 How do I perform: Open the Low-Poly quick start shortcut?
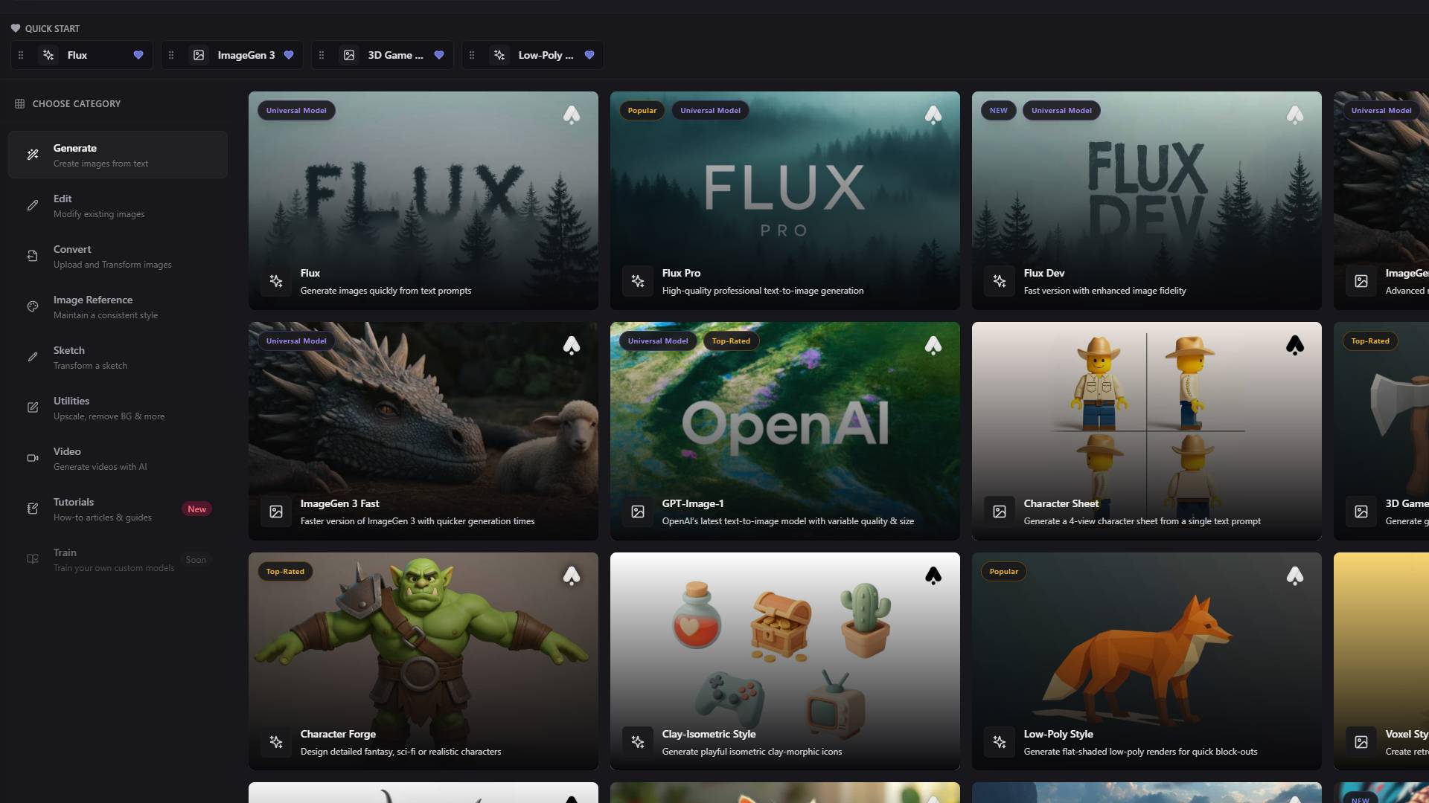[x=533, y=55]
